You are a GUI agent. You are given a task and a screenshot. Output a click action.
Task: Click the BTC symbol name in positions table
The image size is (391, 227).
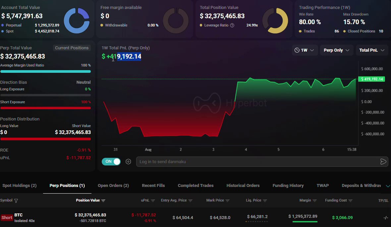(x=19, y=215)
